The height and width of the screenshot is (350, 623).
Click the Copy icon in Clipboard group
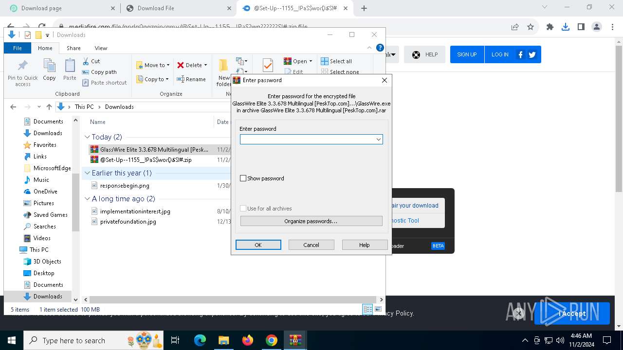(49, 66)
